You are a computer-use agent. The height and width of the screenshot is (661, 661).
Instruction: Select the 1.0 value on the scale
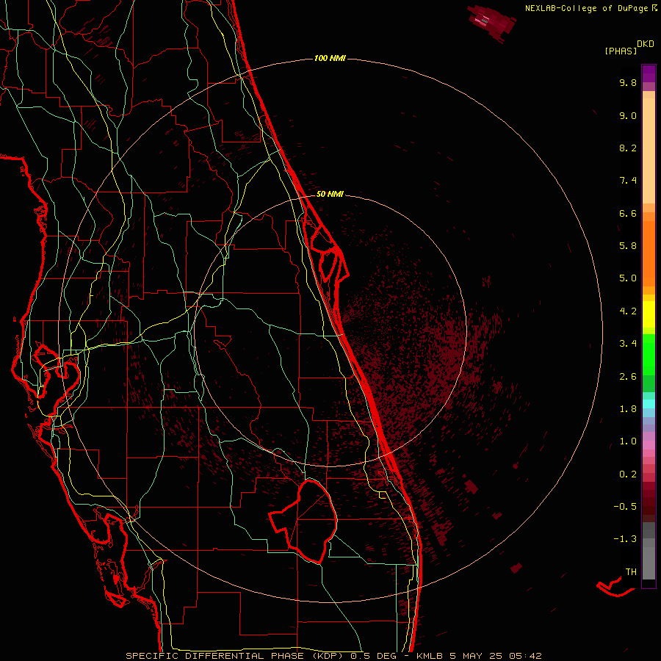click(x=628, y=441)
